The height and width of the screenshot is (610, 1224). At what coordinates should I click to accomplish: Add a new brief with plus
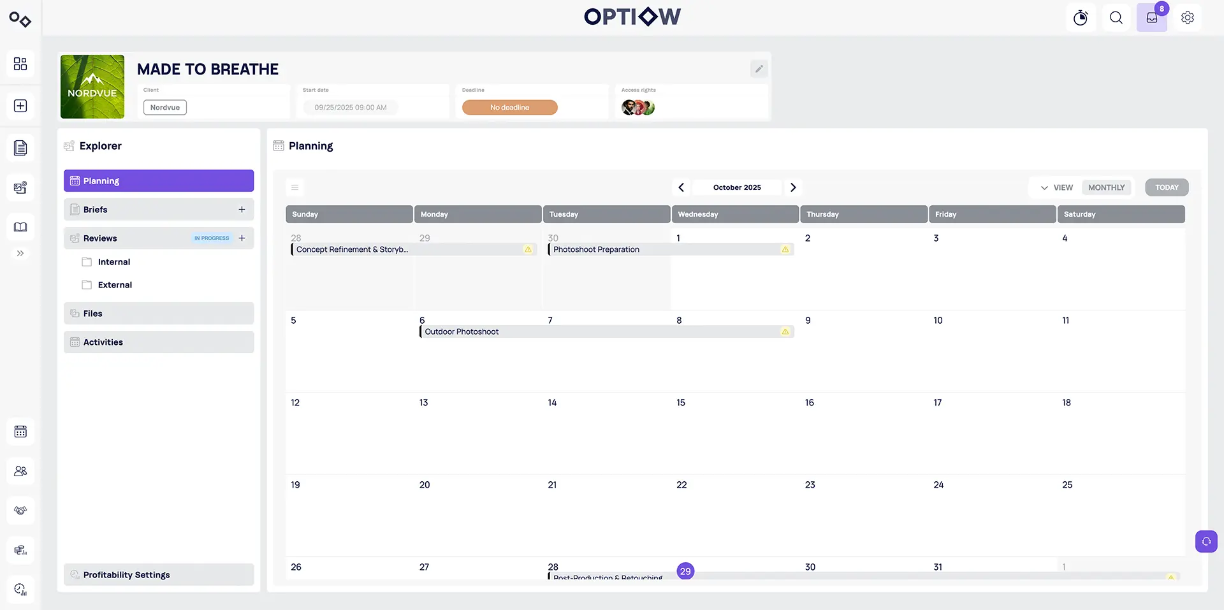[242, 210]
